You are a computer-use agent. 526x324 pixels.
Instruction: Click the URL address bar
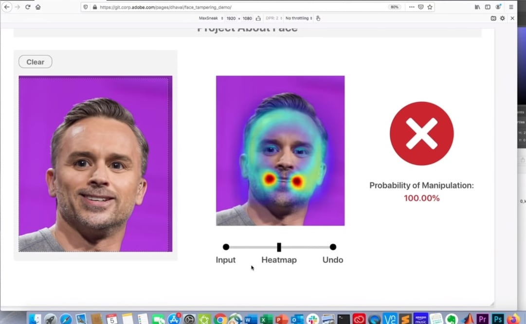coord(234,7)
